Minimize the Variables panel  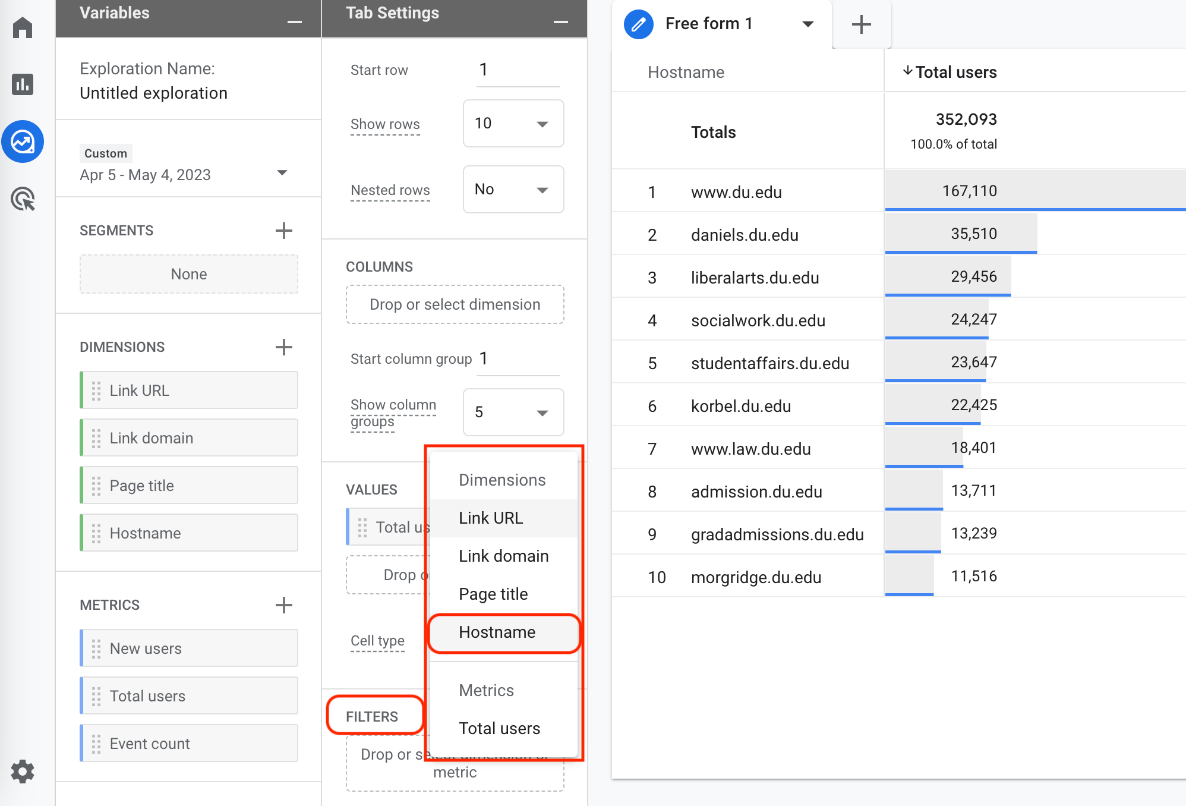[x=295, y=22]
